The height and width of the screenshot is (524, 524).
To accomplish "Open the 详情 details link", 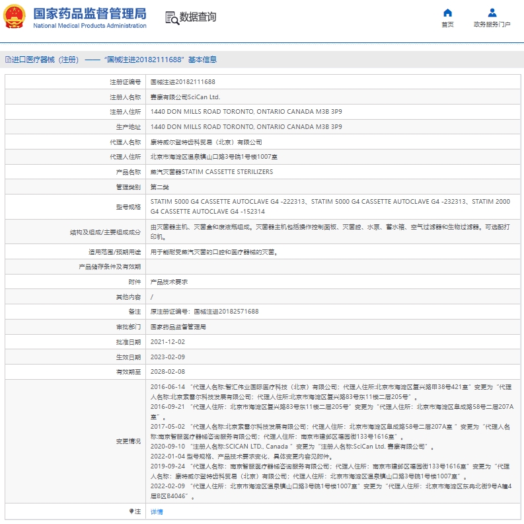I will pos(157,511).
